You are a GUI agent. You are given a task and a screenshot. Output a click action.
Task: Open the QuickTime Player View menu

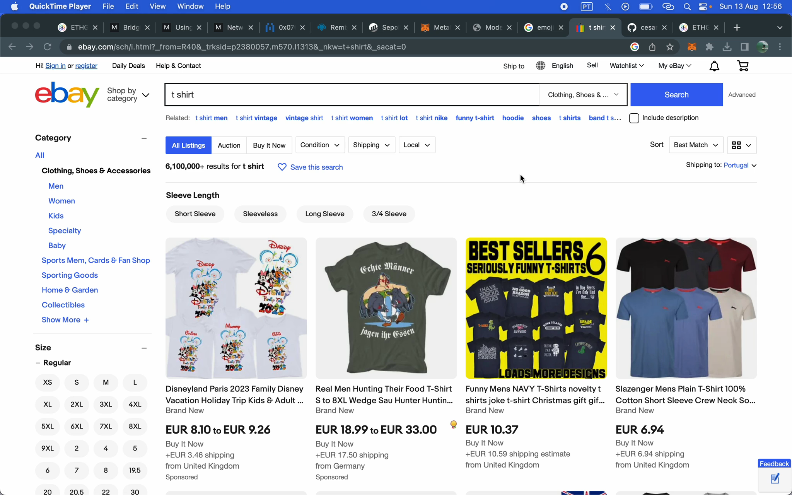tap(157, 6)
